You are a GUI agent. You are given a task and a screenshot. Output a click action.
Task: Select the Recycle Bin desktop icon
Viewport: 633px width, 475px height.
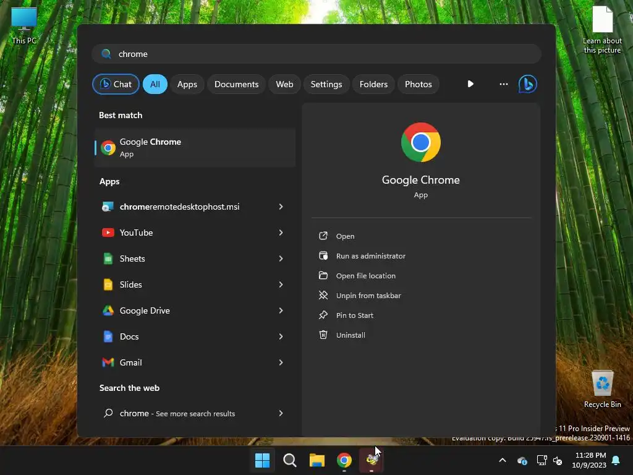(602, 390)
